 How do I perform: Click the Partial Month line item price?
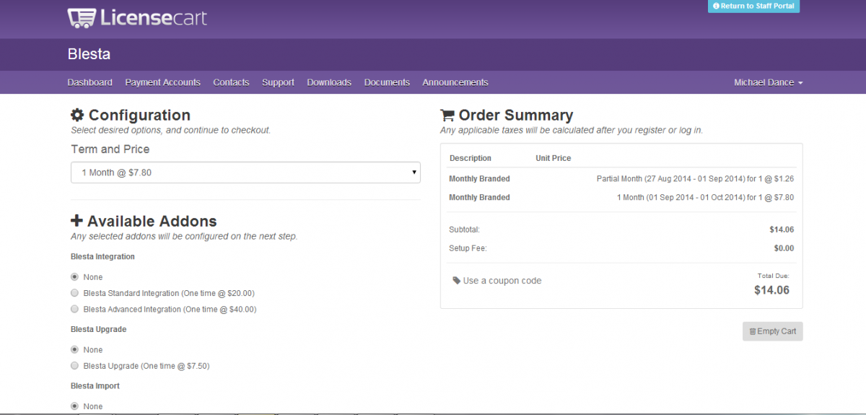point(695,178)
